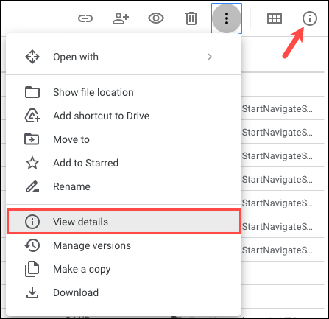Toggle the details info icon in toolbar
This screenshot has width=329, height=319.
pos(310,18)
